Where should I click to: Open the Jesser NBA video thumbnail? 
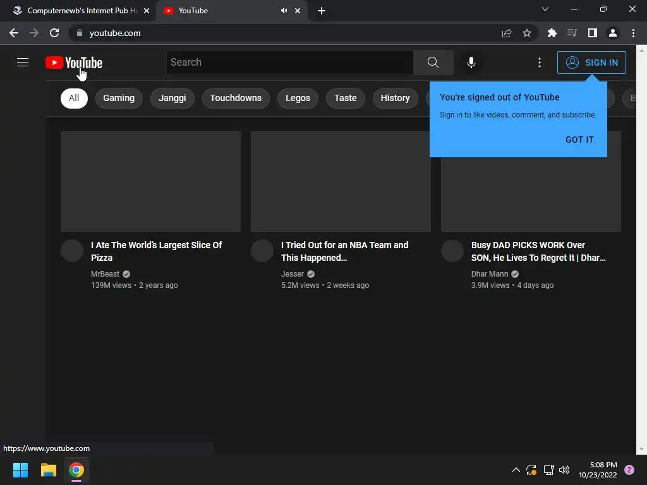pyautogui.click(x=341, y=181)
